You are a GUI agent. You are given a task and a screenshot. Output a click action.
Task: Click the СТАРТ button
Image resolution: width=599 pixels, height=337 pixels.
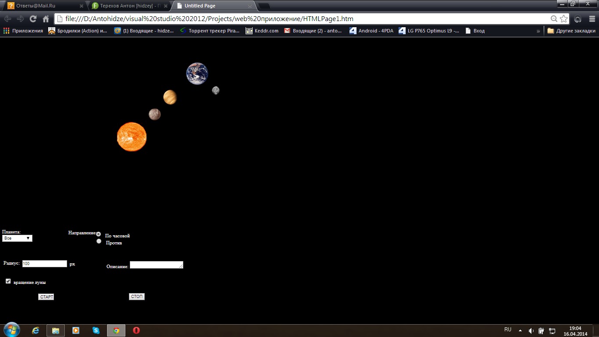point(46,297)
